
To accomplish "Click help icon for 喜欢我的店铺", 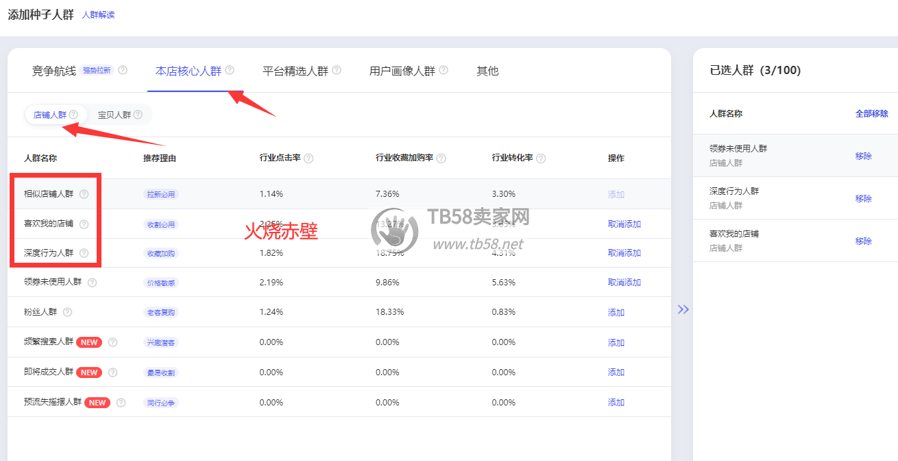I will pyautogui.click(x=84, y=224).
